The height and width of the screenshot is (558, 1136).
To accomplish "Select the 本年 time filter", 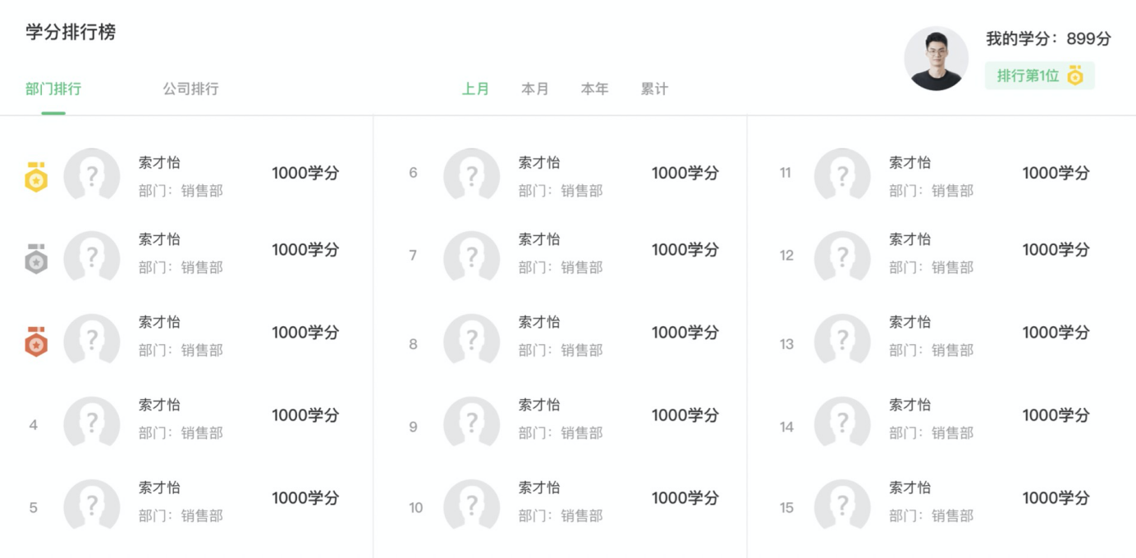I will click(x=595, y=88).
